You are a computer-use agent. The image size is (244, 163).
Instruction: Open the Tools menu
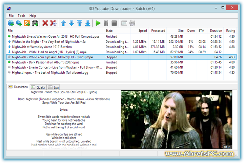[21, 16]
